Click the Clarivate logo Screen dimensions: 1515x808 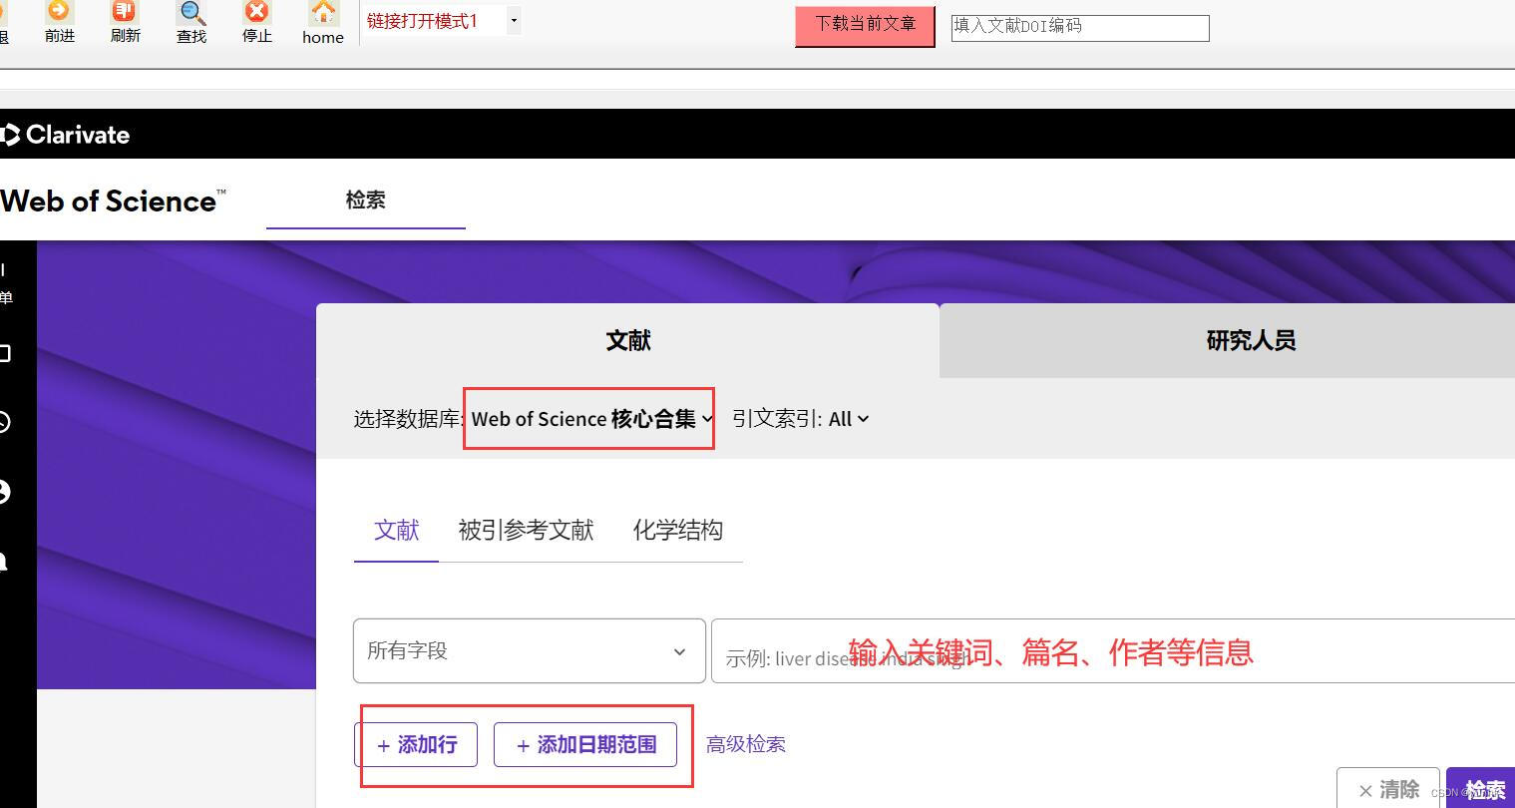[x=66, y=135]
